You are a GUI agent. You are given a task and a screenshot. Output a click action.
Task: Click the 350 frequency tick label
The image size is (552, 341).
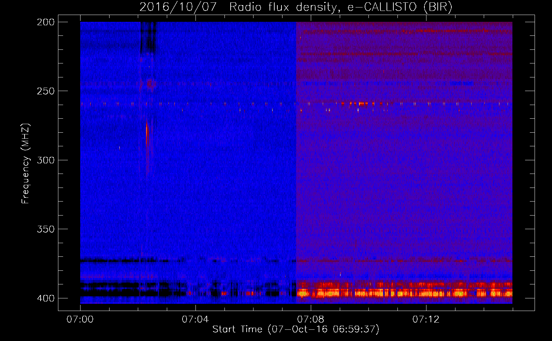(46, 229)
